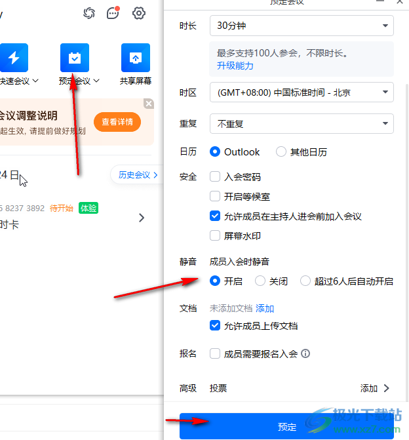Select 关闭 for mute on entry
Screen dimensions: 409x440
[x=260, y=281]
